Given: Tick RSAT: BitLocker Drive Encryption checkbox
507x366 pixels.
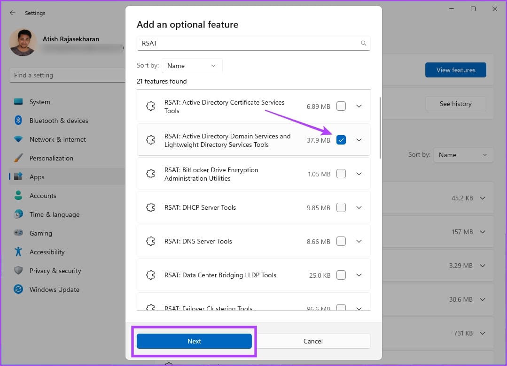Looking at the screenshot, I should pyautogui.click(x=341, y=174).
